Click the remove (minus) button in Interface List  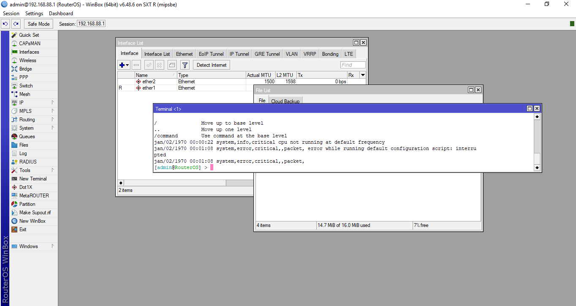(136, 65)
